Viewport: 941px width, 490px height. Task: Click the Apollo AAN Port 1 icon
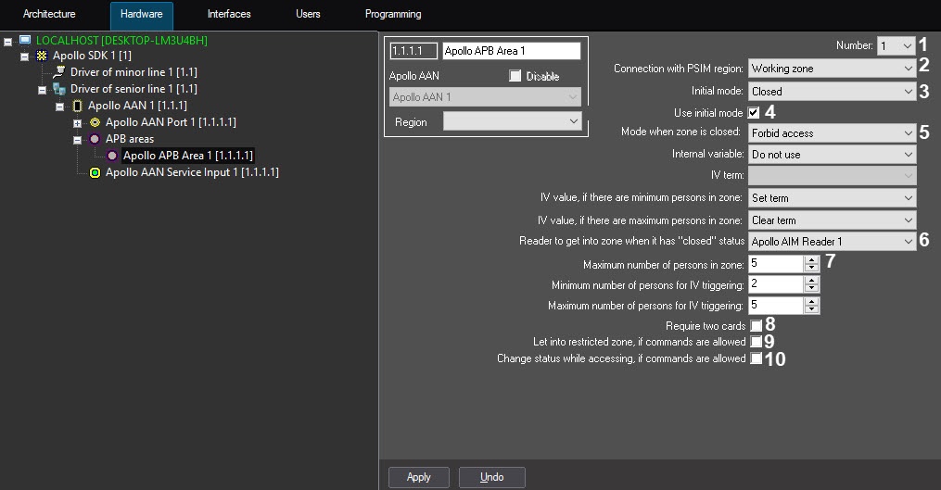point(95,122)
